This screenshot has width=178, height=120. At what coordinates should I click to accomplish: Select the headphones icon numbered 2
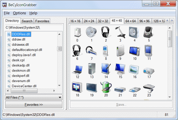click(106, 32)
